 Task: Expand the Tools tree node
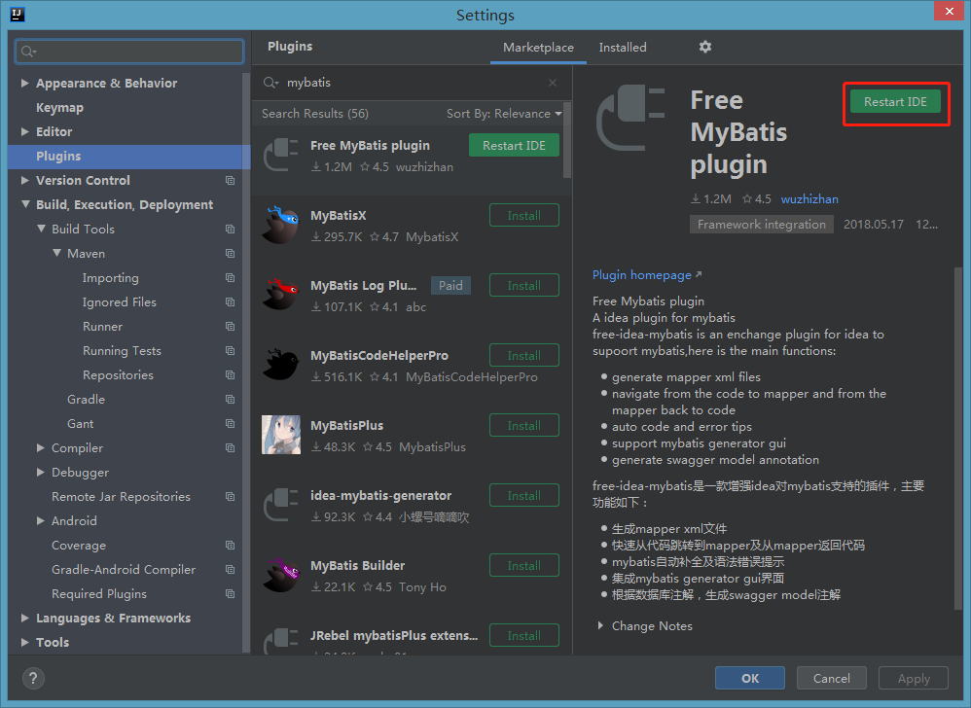tap(24, 643)
